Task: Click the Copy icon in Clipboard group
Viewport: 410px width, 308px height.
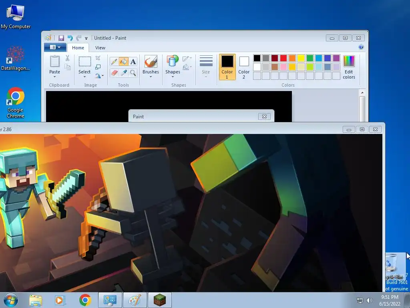Action: 67,67
